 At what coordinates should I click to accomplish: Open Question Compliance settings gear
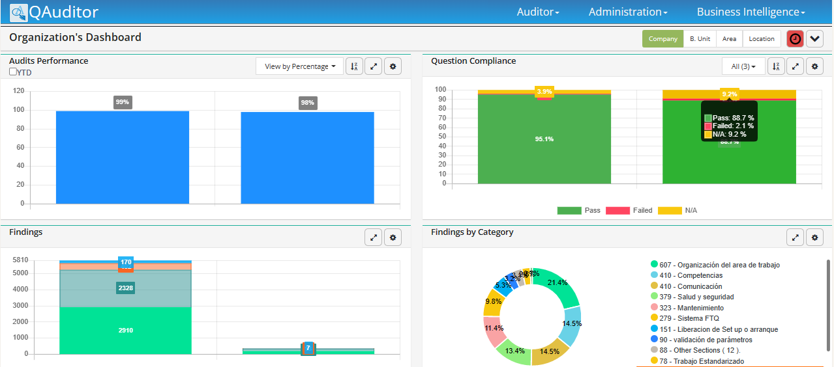pyautogui.click(x=814, y=66)
